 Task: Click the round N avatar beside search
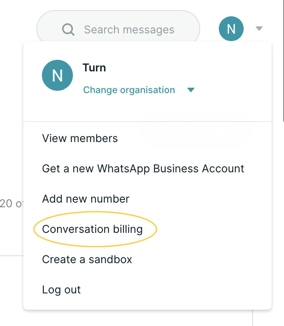click(x=231, y=29)
